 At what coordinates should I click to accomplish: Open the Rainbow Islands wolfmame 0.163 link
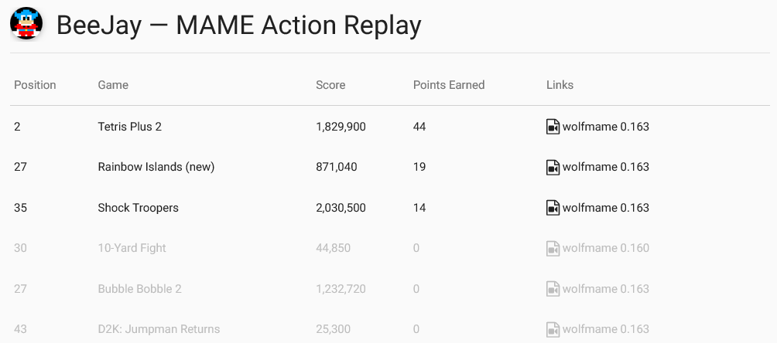click(x=605, y=167)
